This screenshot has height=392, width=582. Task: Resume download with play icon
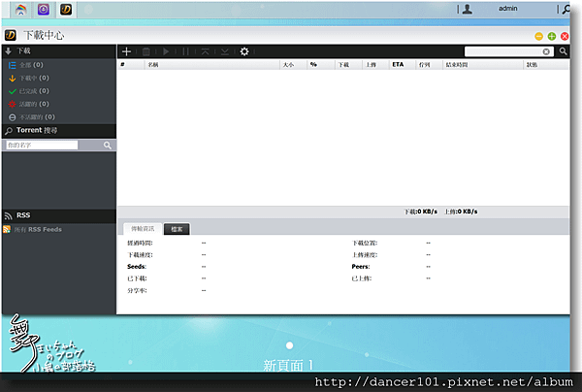[166, 51]
